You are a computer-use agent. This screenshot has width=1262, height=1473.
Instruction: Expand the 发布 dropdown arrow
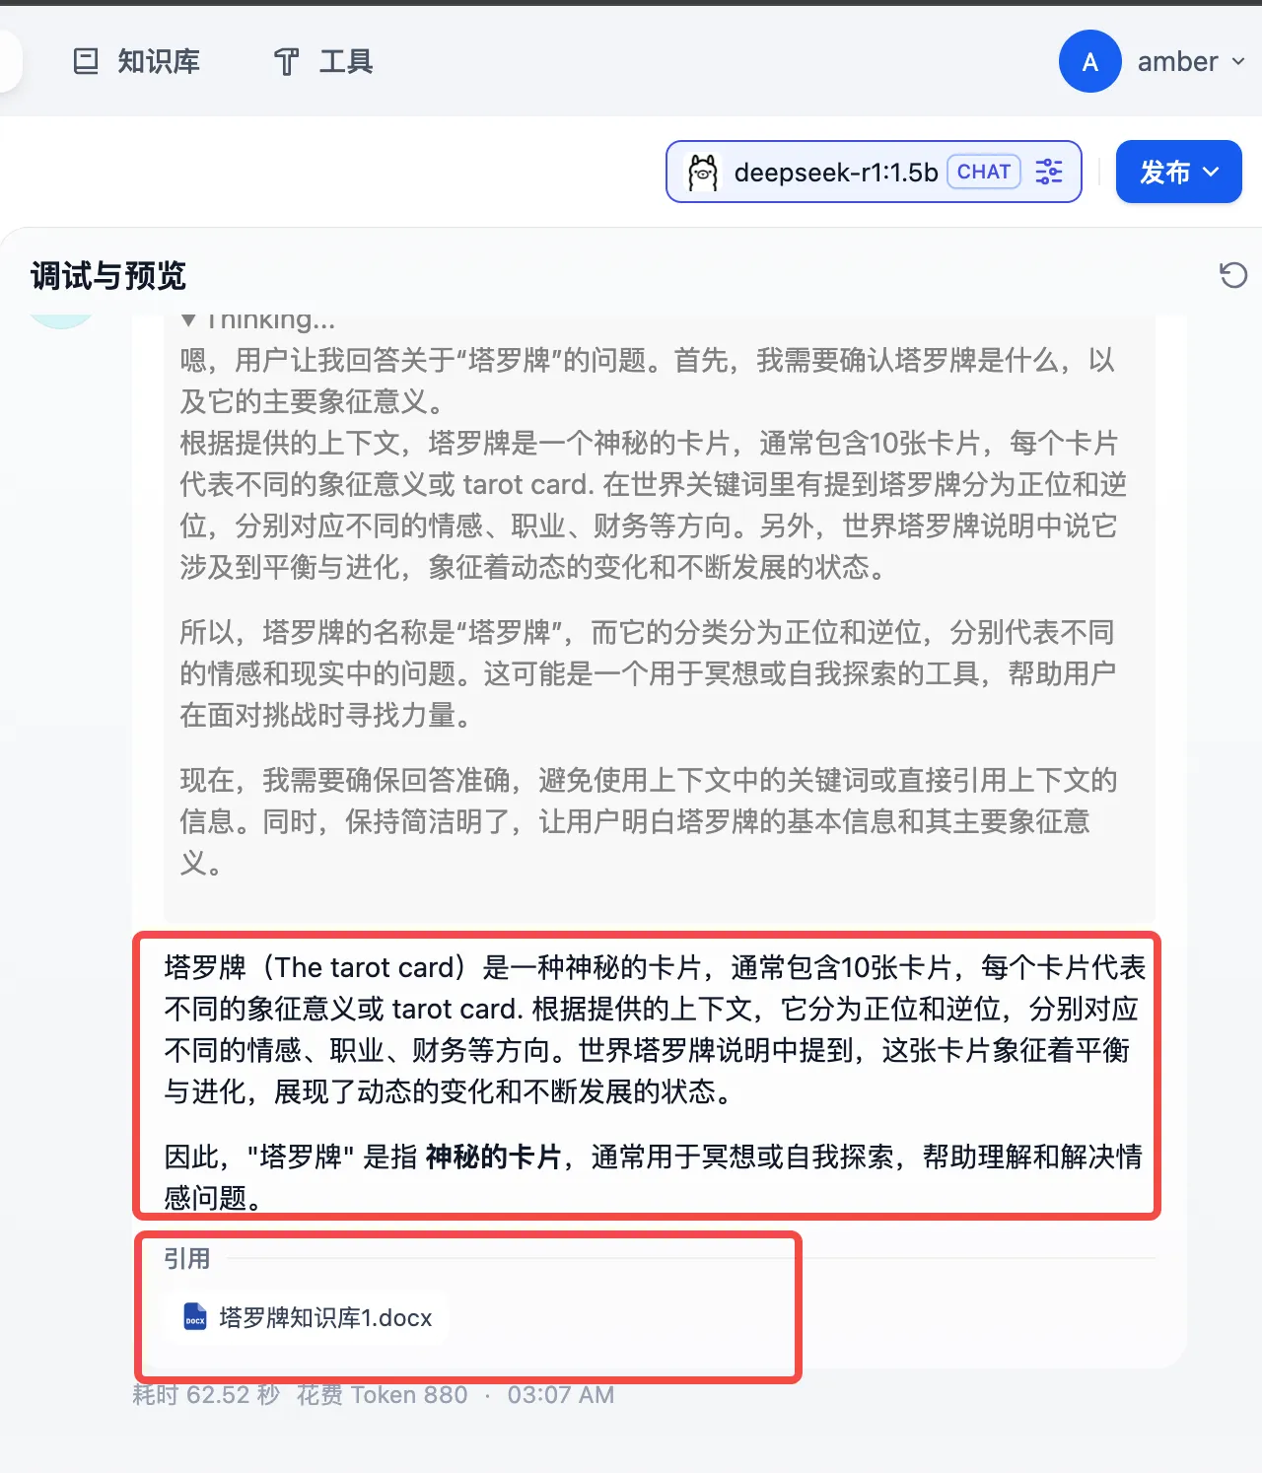tap(1211, 173)
